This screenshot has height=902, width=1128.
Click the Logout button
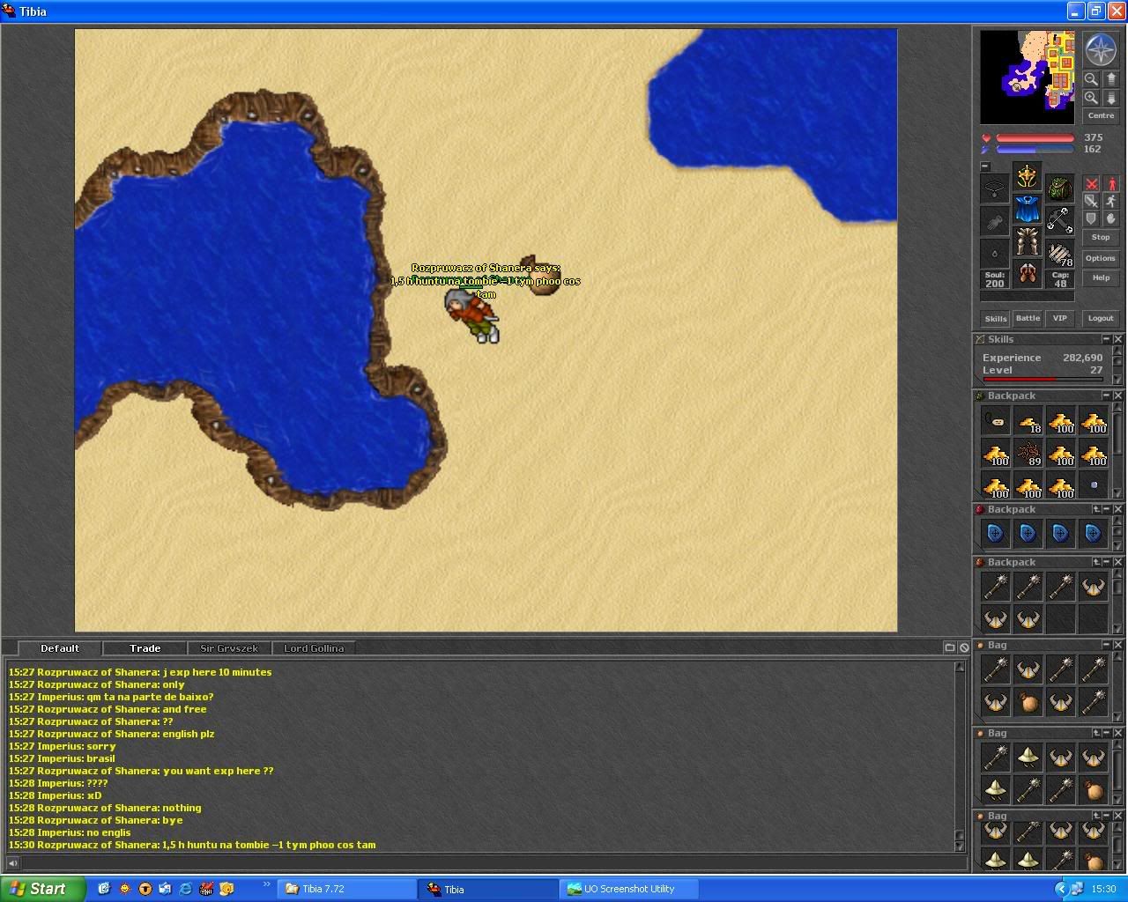[1101, 318]
